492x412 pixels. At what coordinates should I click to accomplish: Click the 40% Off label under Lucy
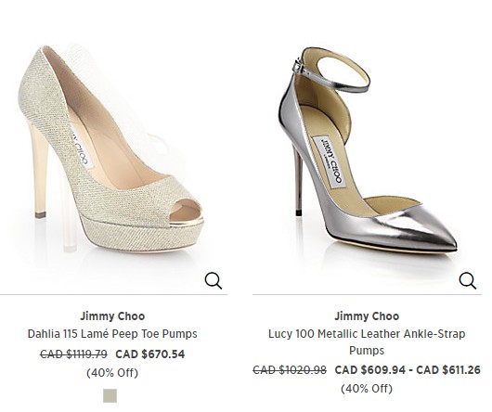pyautogui.click(x=367, y=389)
